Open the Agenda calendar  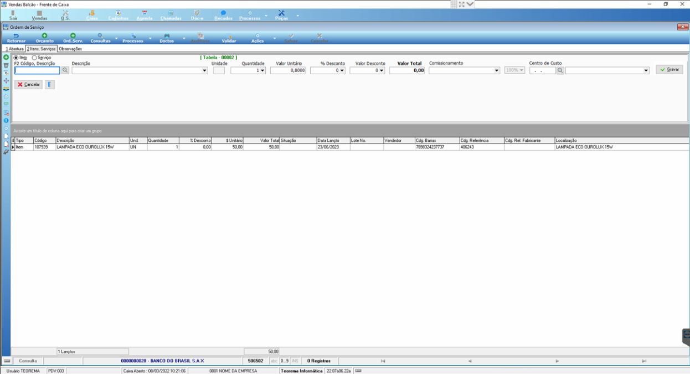[145, 15]
